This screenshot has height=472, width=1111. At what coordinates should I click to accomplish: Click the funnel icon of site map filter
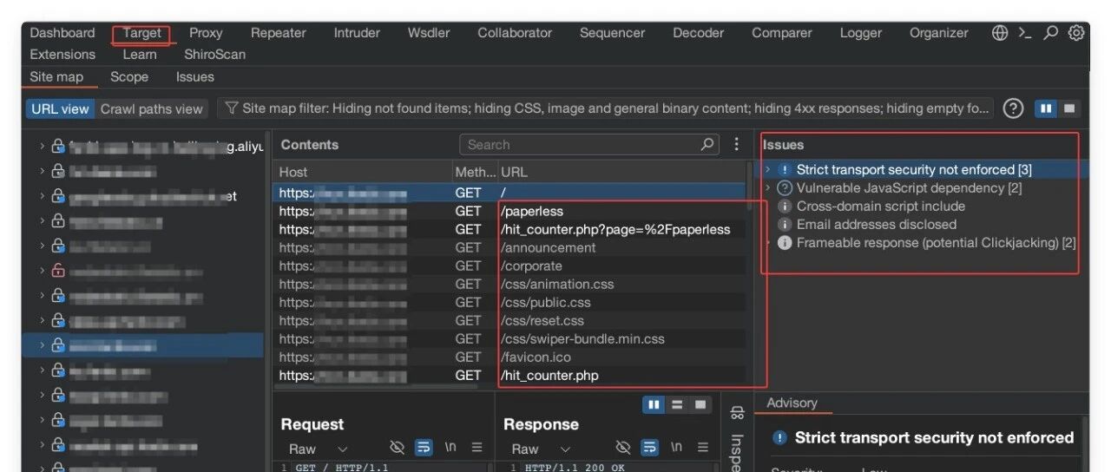[x=232, y=108]
